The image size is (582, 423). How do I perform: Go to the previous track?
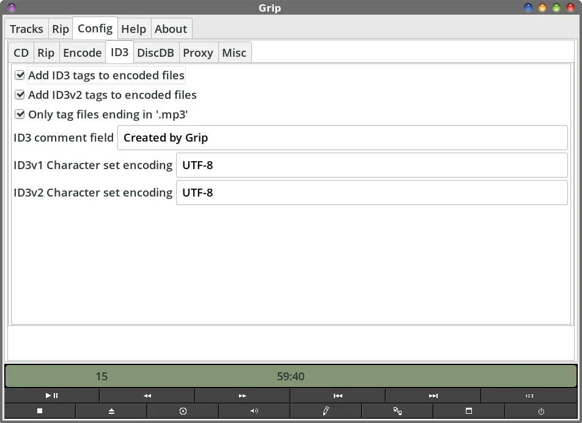[337, 396]
